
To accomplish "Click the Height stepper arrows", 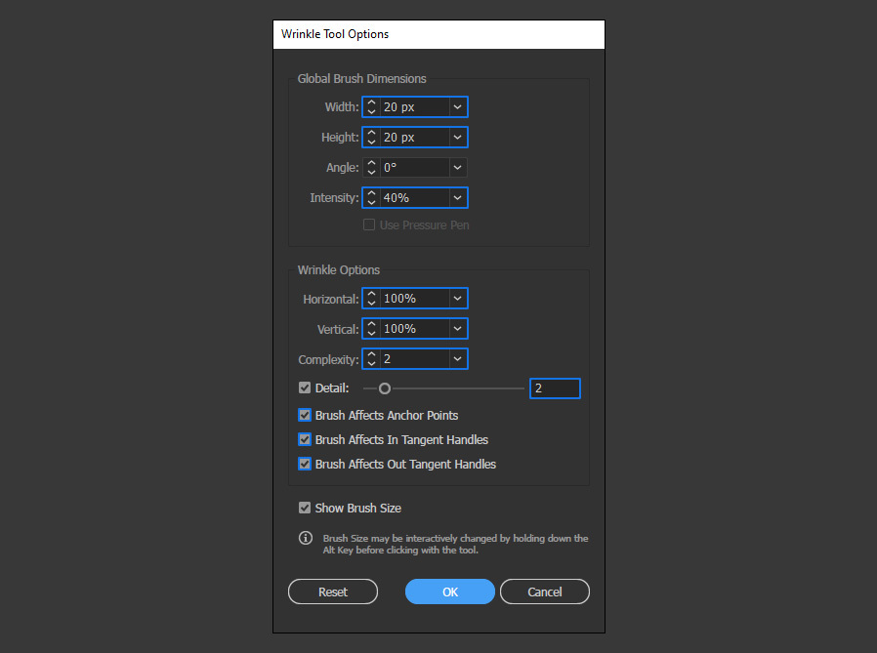I will [371, 137].
